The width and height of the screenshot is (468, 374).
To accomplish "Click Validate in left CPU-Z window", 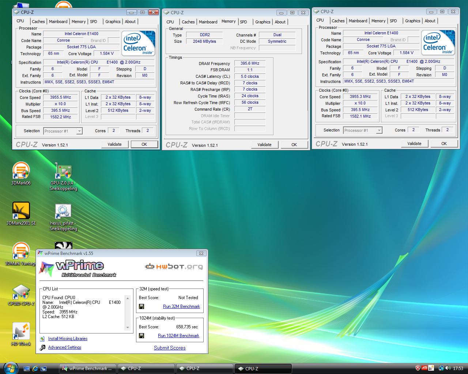I will tap(114, 144).
